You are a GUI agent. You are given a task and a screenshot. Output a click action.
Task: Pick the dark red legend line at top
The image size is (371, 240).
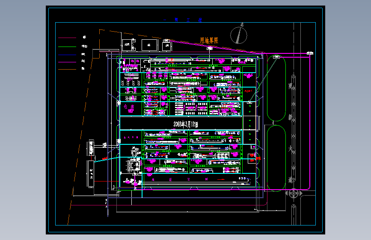pos(67,38)
